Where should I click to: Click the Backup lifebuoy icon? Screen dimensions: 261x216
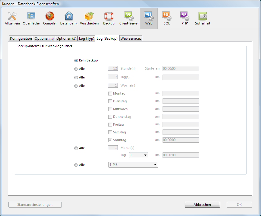(109, 18)
